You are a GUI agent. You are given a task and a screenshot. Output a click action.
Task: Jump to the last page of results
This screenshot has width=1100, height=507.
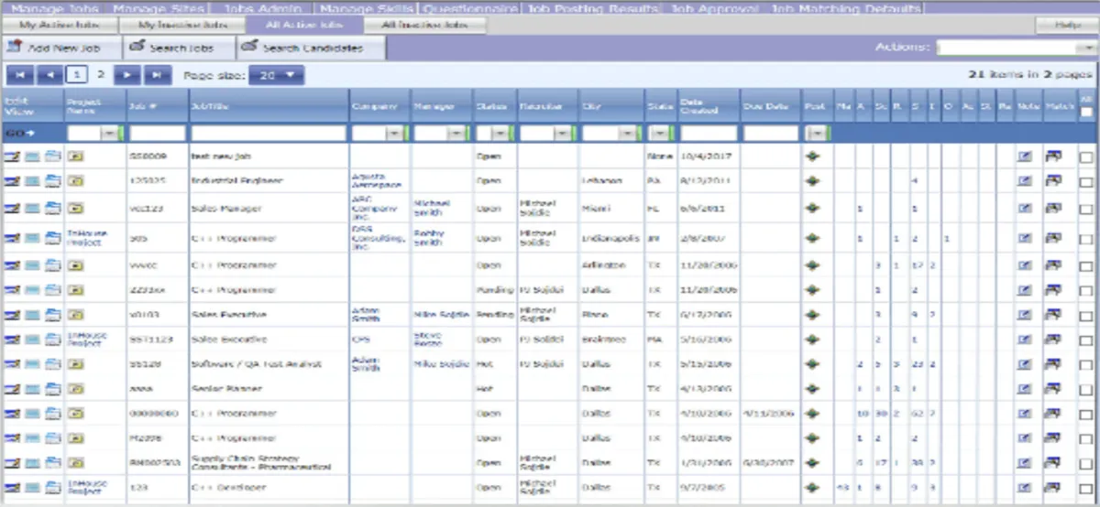point(158,75)
